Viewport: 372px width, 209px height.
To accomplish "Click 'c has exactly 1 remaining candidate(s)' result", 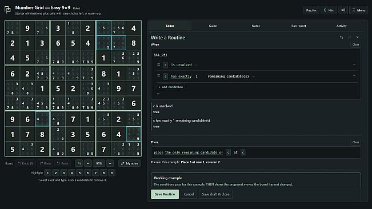I will coord(182,120).
